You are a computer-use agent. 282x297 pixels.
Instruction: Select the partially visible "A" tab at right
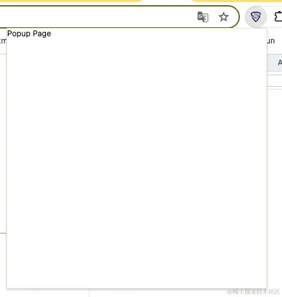tap(280, 63)
